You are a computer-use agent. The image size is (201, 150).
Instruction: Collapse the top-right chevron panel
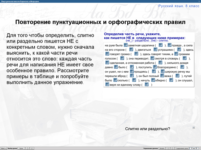pyautogui.click(x=199, y=1)
